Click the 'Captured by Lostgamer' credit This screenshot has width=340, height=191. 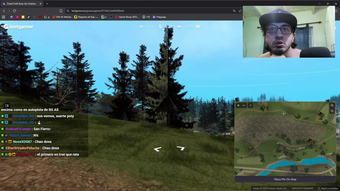tap(302, 188)
